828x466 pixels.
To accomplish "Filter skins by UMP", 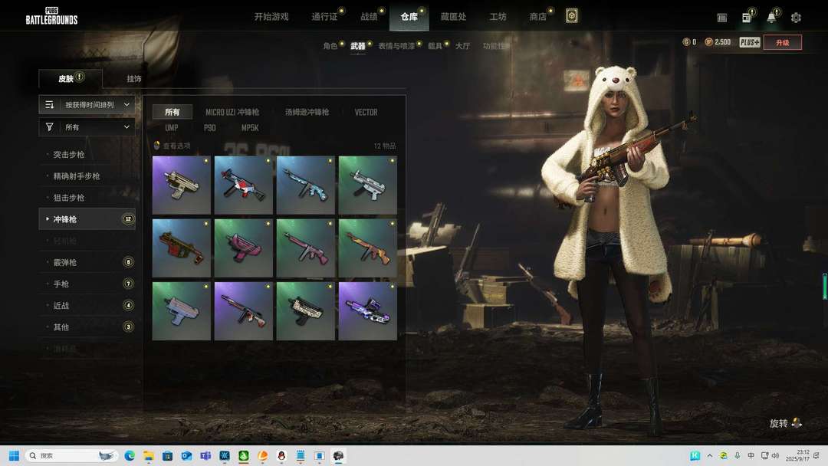I will (x=172, y=128).
